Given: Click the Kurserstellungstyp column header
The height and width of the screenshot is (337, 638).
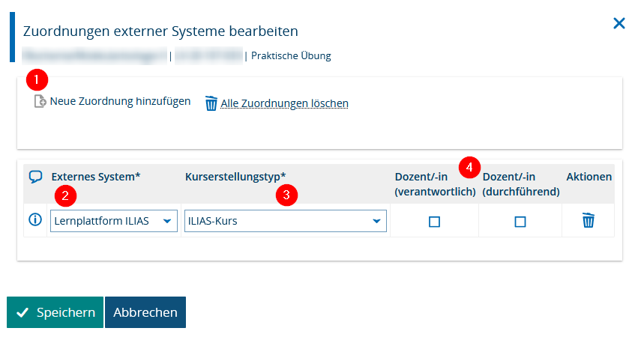Looking at the screenshot, I should (x=235, y=177).
